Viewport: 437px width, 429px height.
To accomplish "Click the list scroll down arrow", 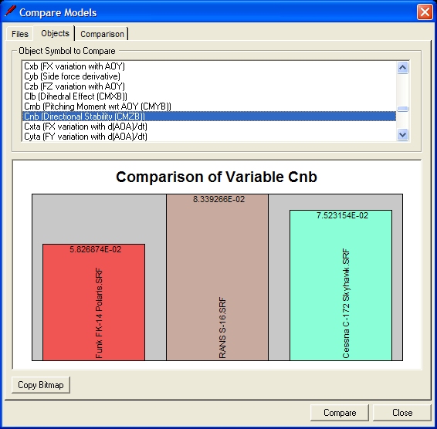I will pyautogui.click(x=403, y=135).
